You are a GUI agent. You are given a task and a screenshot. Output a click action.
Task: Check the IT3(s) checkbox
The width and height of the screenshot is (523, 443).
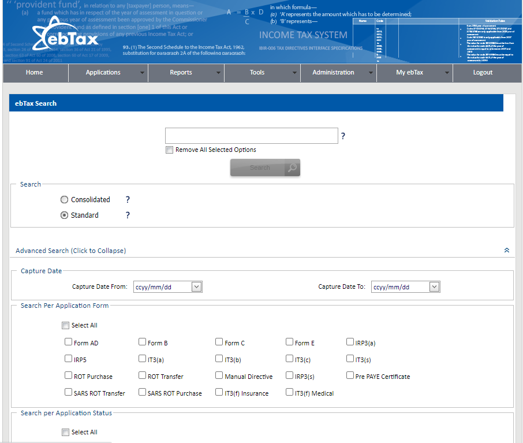(x=350, y=359)
